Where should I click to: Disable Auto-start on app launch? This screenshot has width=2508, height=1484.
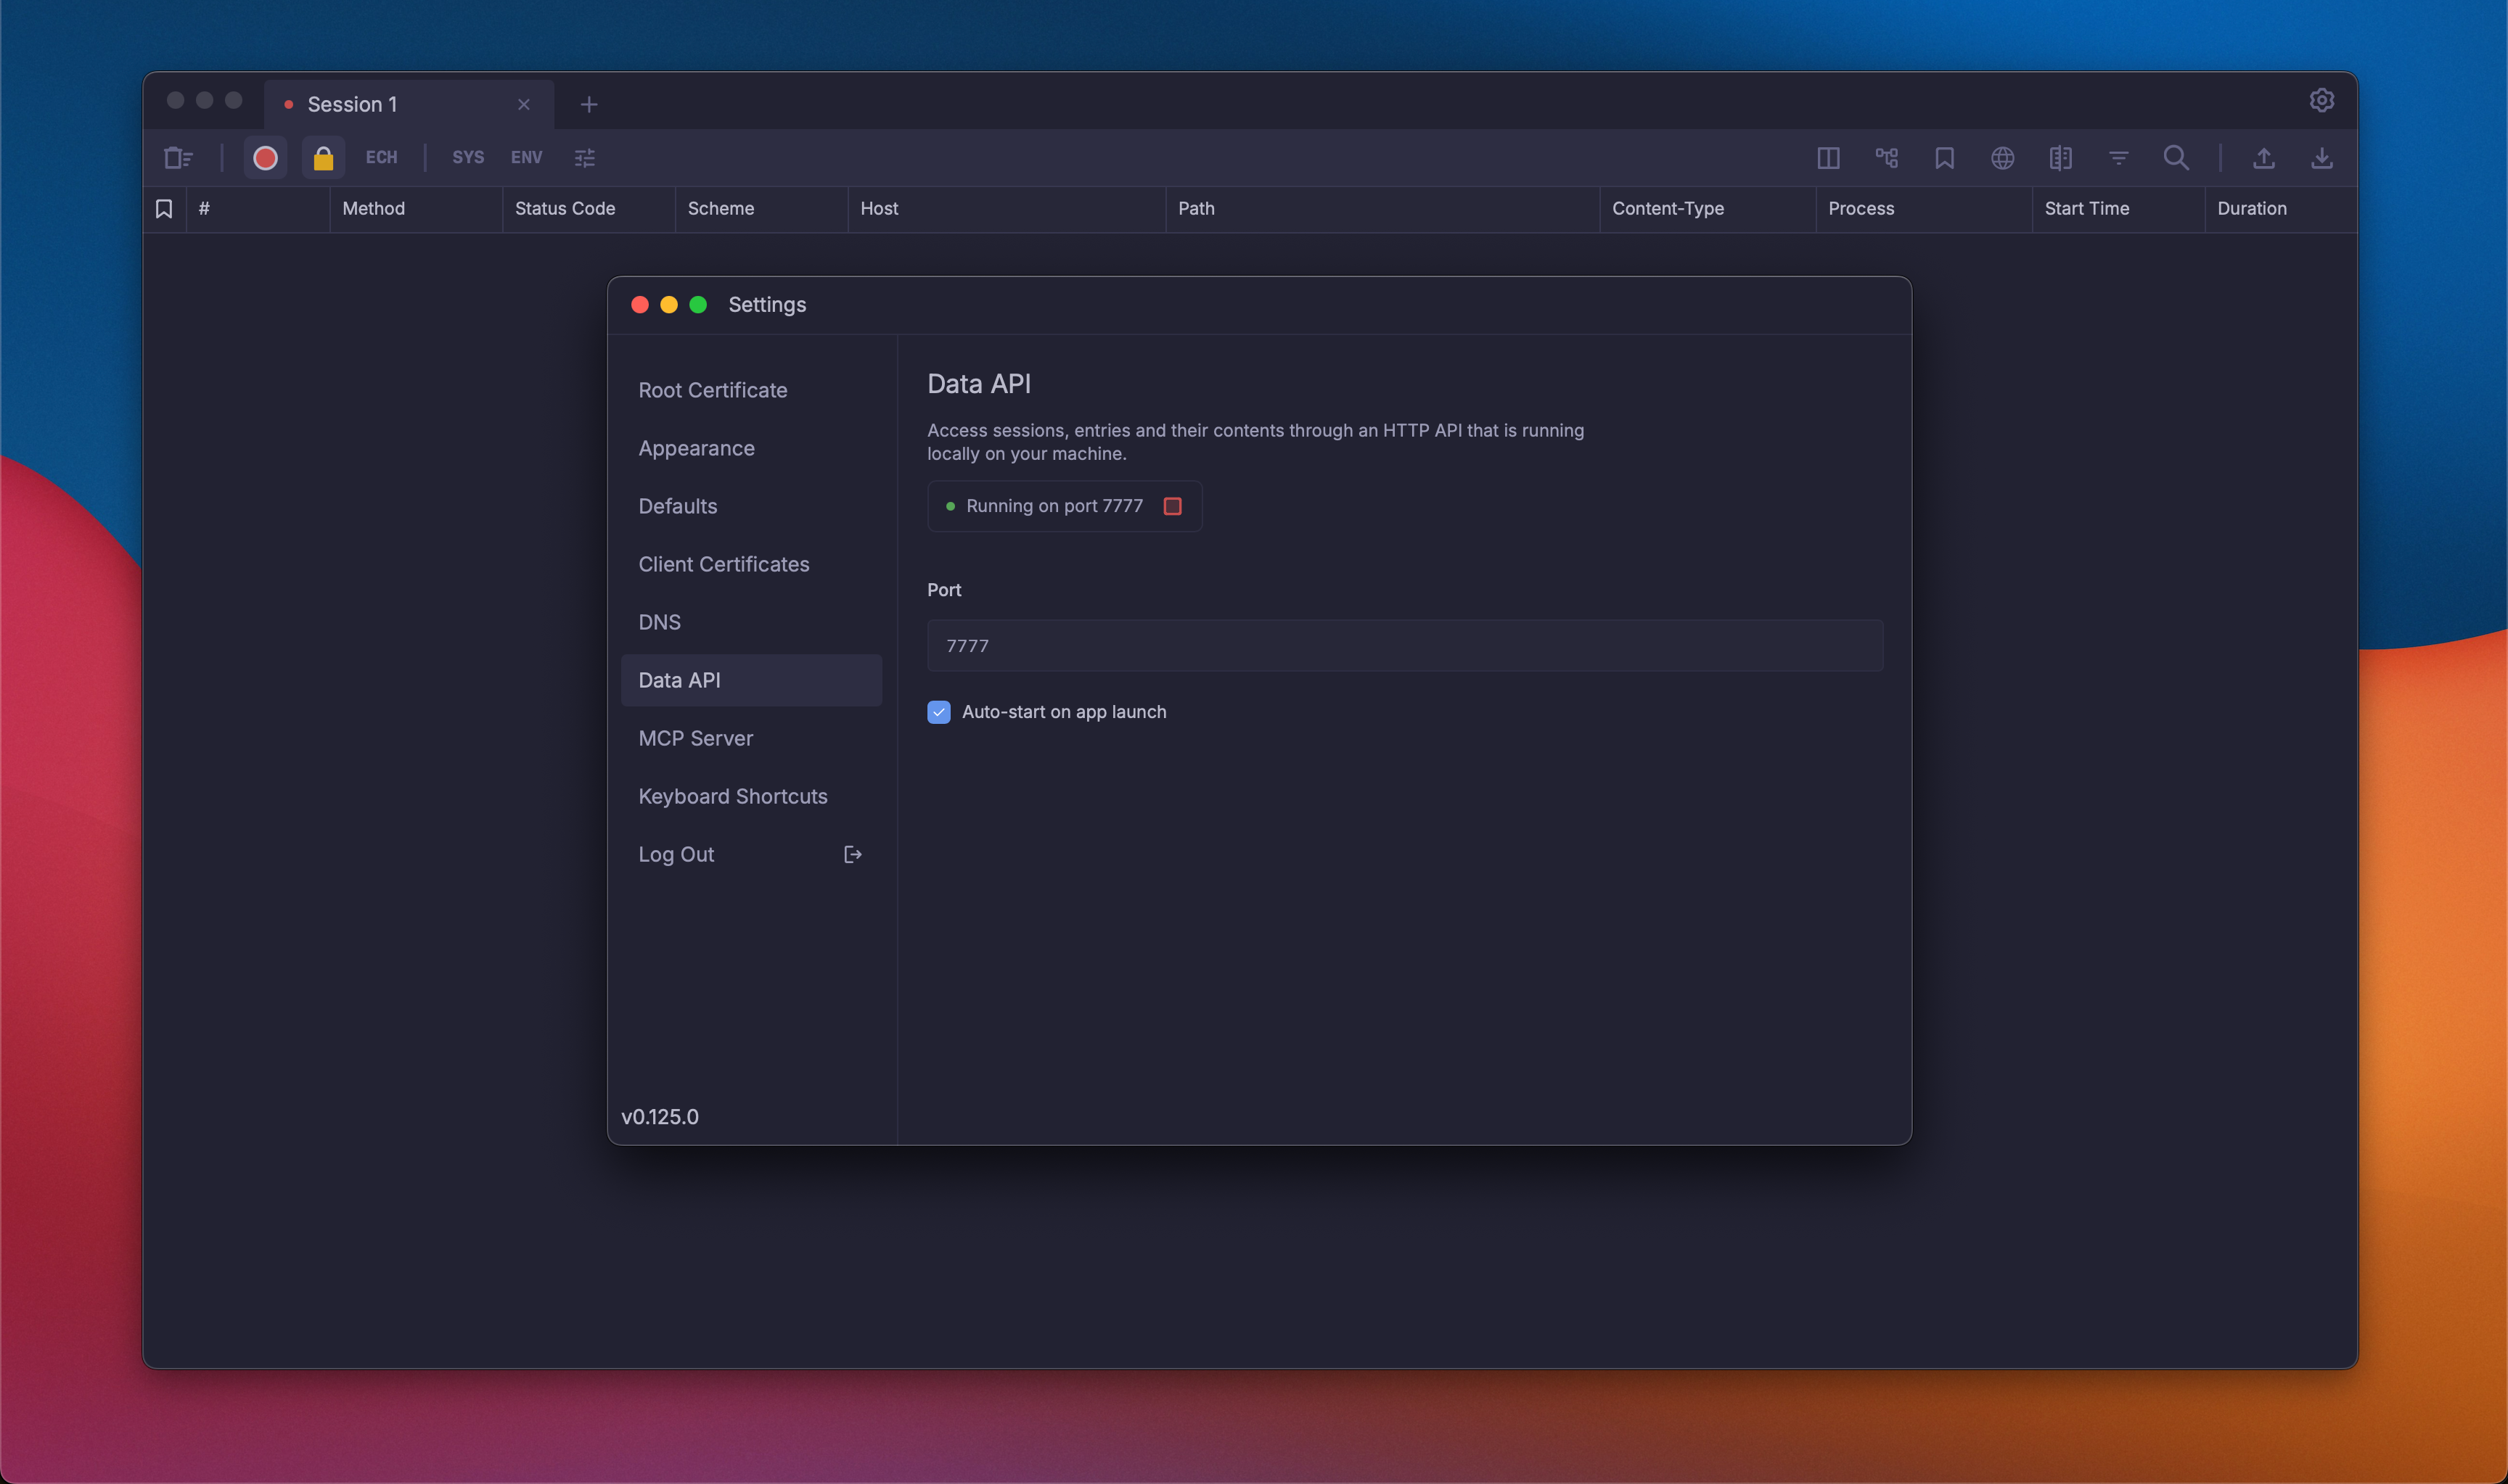[x=938, y=711]
